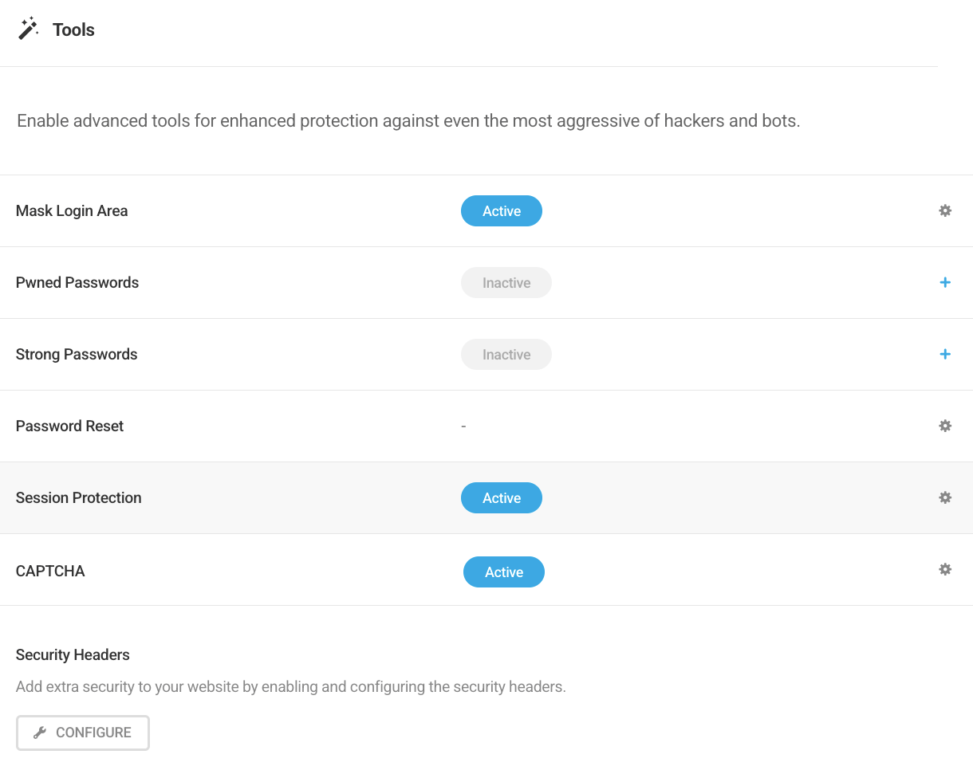Click the magic wand Tools icon
The width and height of the screenshot is (973, 774).
pyautogui.click(x=29, y=26)
